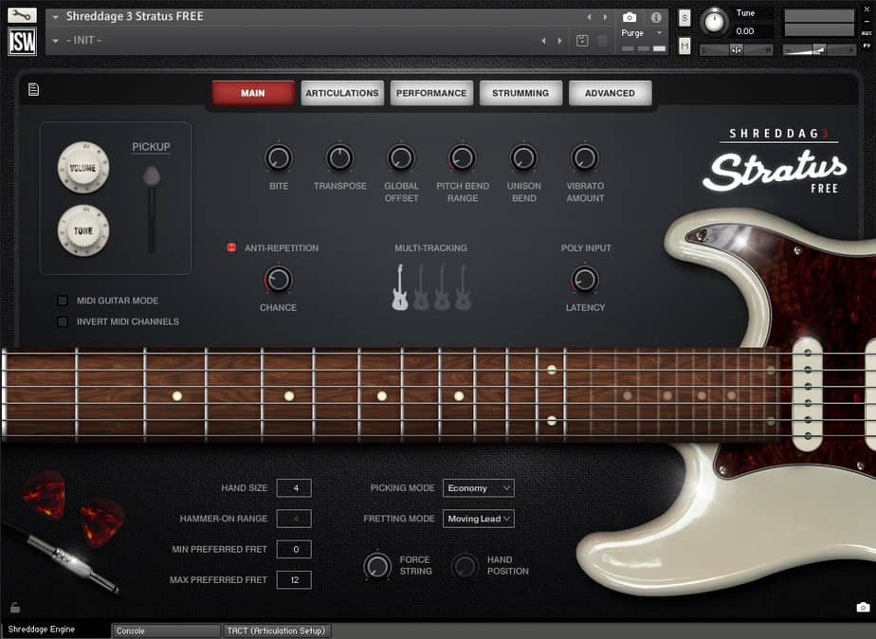Save the preset with disk icon
The width and height of the screenshot is (876, 639).
(581, 41)
